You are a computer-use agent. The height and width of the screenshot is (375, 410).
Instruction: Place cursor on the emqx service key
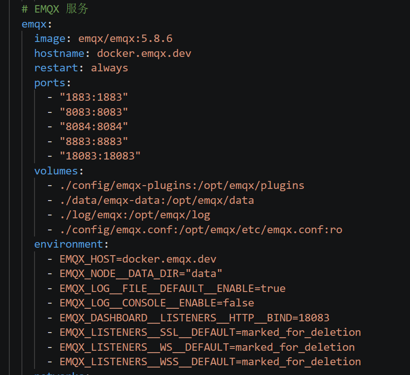(34, 24)
